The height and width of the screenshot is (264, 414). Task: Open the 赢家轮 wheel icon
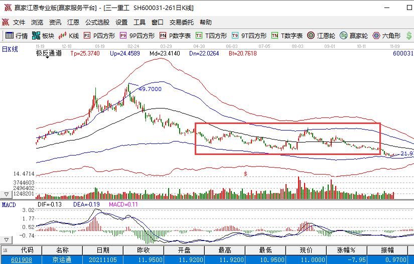coord(344,35)
